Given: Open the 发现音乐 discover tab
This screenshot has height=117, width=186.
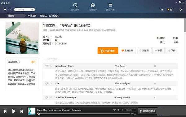Looking at the screenshot, I should point(75,7).
